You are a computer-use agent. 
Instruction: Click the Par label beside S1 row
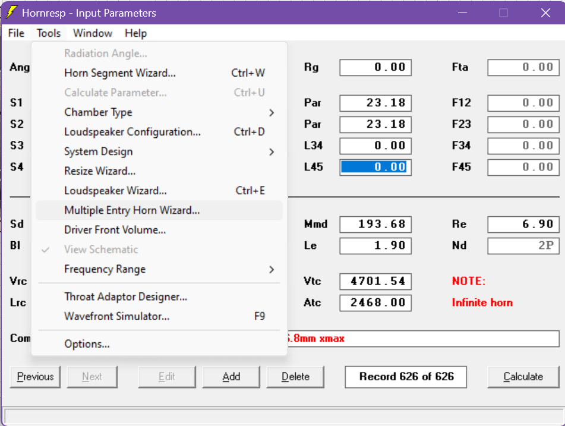tap(313, 103)
